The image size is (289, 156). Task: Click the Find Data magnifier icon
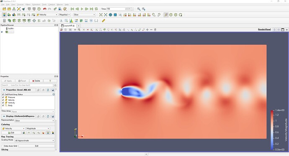[x=139, y=9]
